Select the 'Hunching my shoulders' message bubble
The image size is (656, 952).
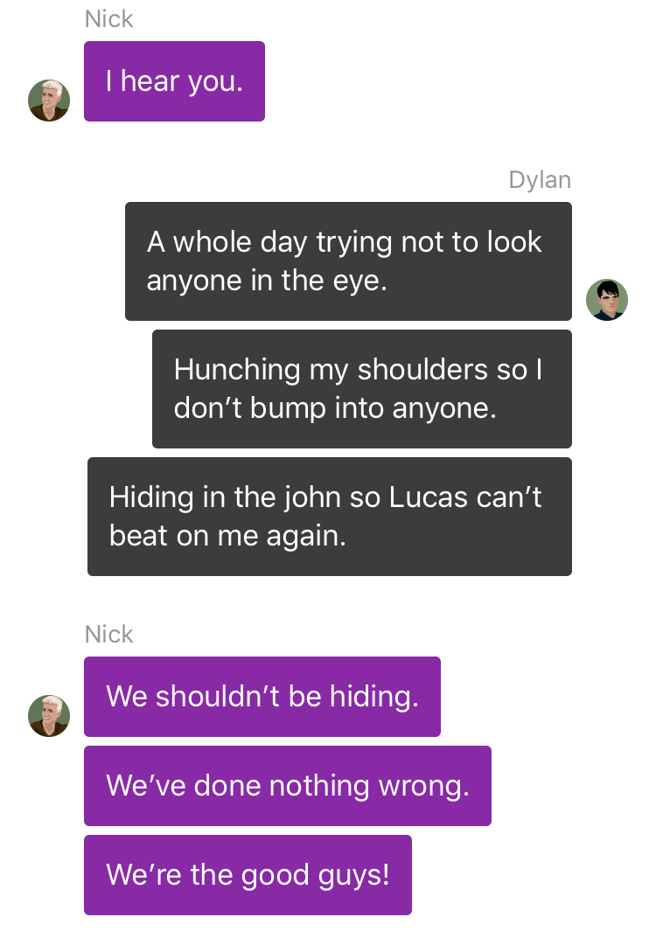coord(361,388)
